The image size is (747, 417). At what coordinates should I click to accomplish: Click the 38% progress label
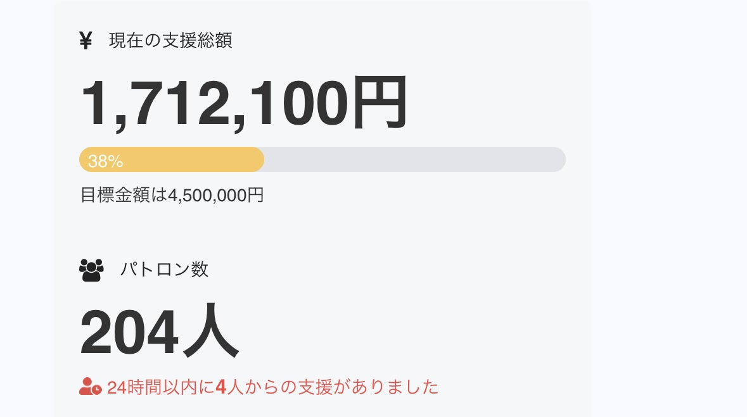point(105,161)
